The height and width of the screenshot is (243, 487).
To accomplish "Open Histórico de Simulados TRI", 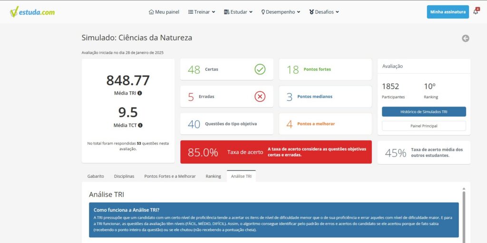I will 424,112.
